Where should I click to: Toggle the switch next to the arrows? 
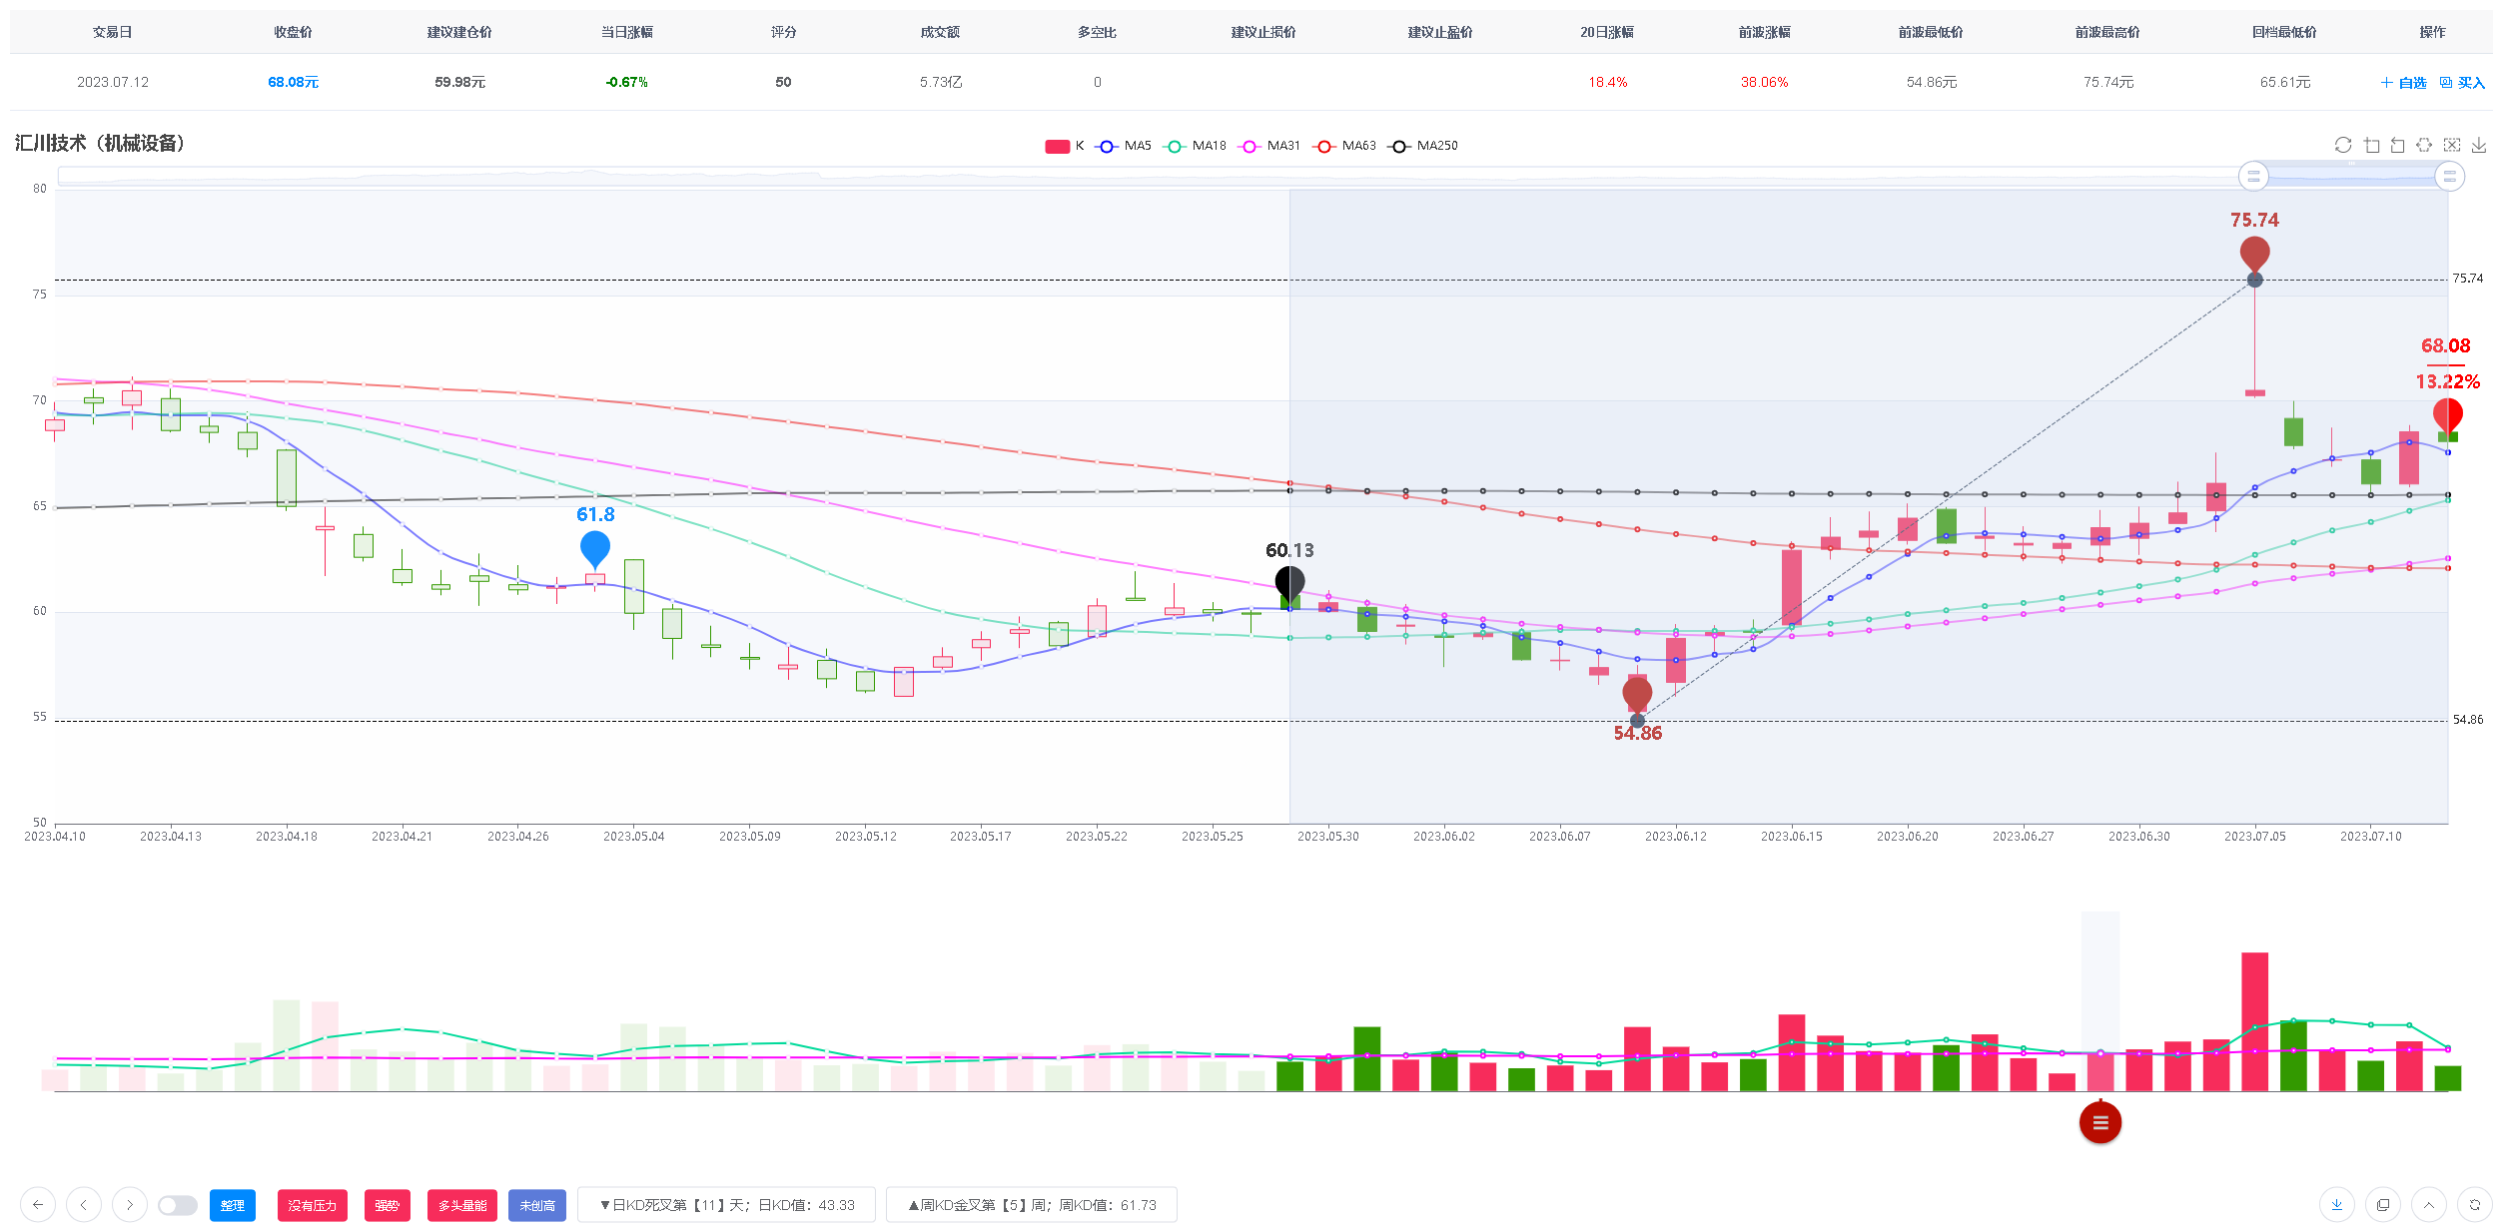click(178, 1205)
